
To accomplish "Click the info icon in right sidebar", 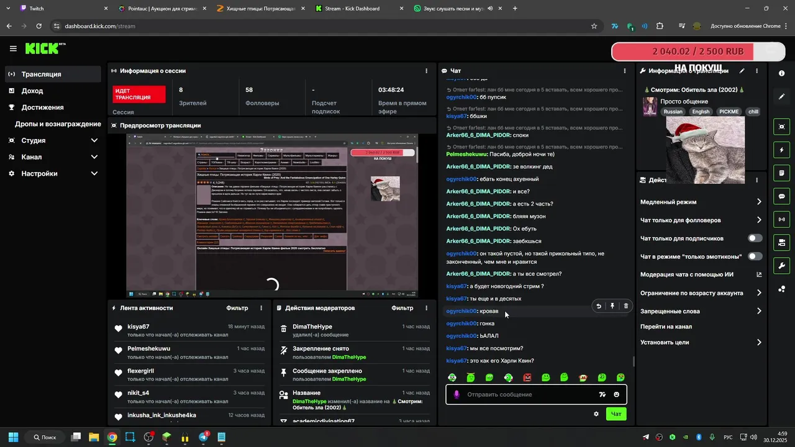I will point(781,73).
